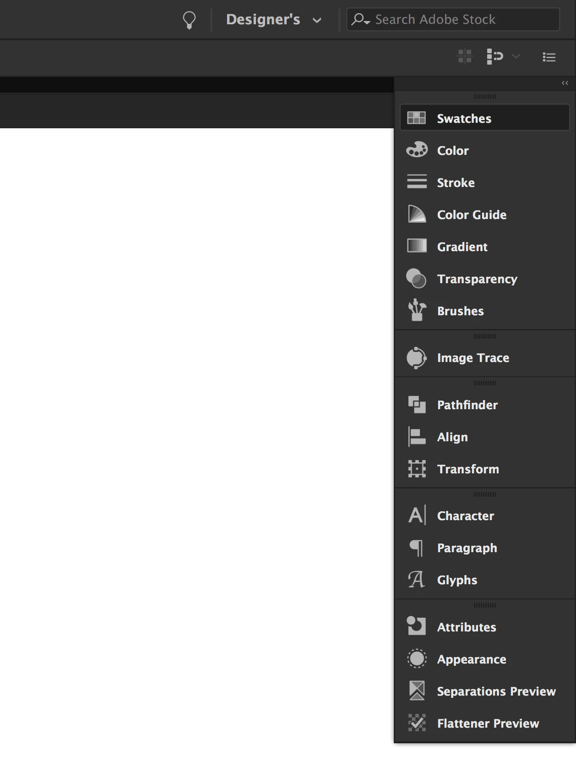
Task: Open the Color Guide panel icon
Action: (x=417, y=214)
